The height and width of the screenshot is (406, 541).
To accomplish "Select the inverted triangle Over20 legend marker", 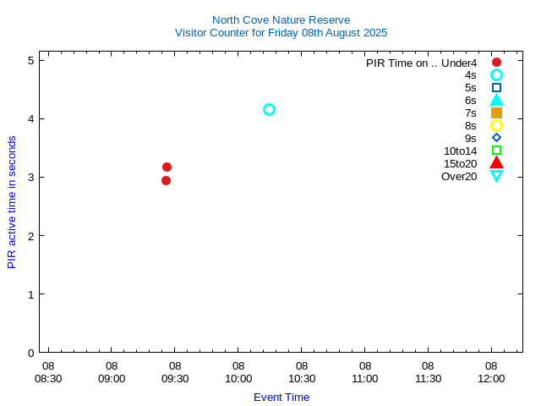I will pos(496,176).
